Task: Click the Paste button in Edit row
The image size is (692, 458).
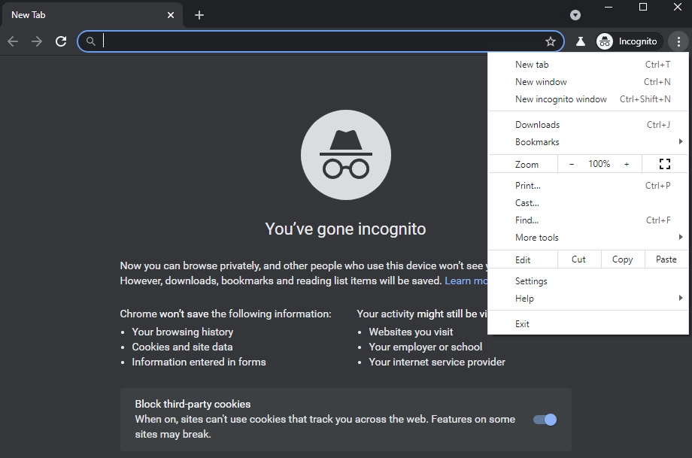Action: 666,259
